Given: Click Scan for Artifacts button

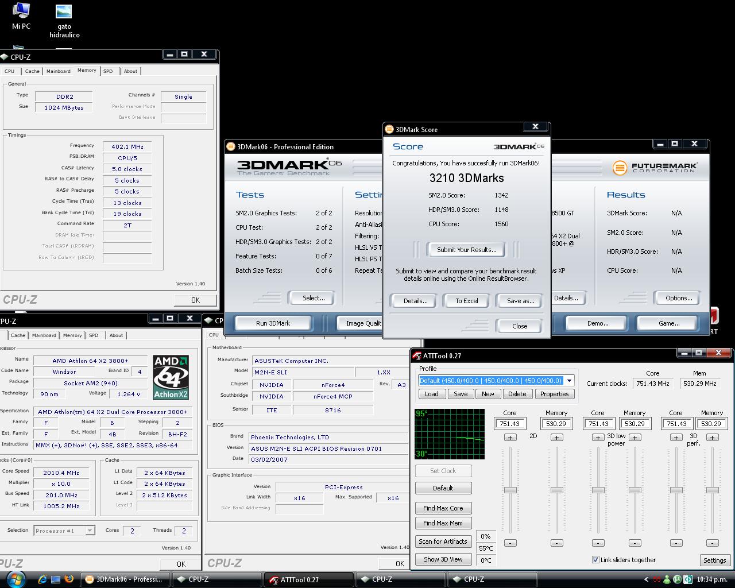Looking at the screenshot, I should [x=443, y=541].
